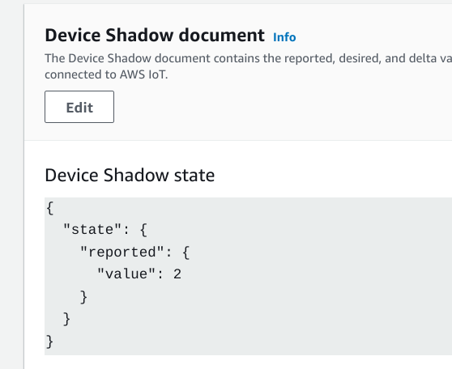Click the "value" key in JSON

[x=126, y=274]
